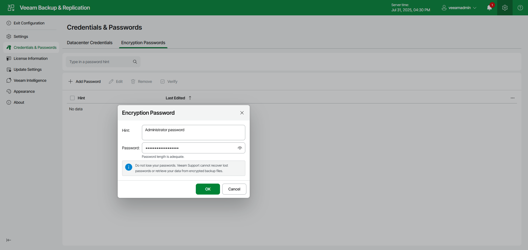This screenshot has height=250, width=528.
Task: Open the table options ellipsis menu
Action: point(513,98)
